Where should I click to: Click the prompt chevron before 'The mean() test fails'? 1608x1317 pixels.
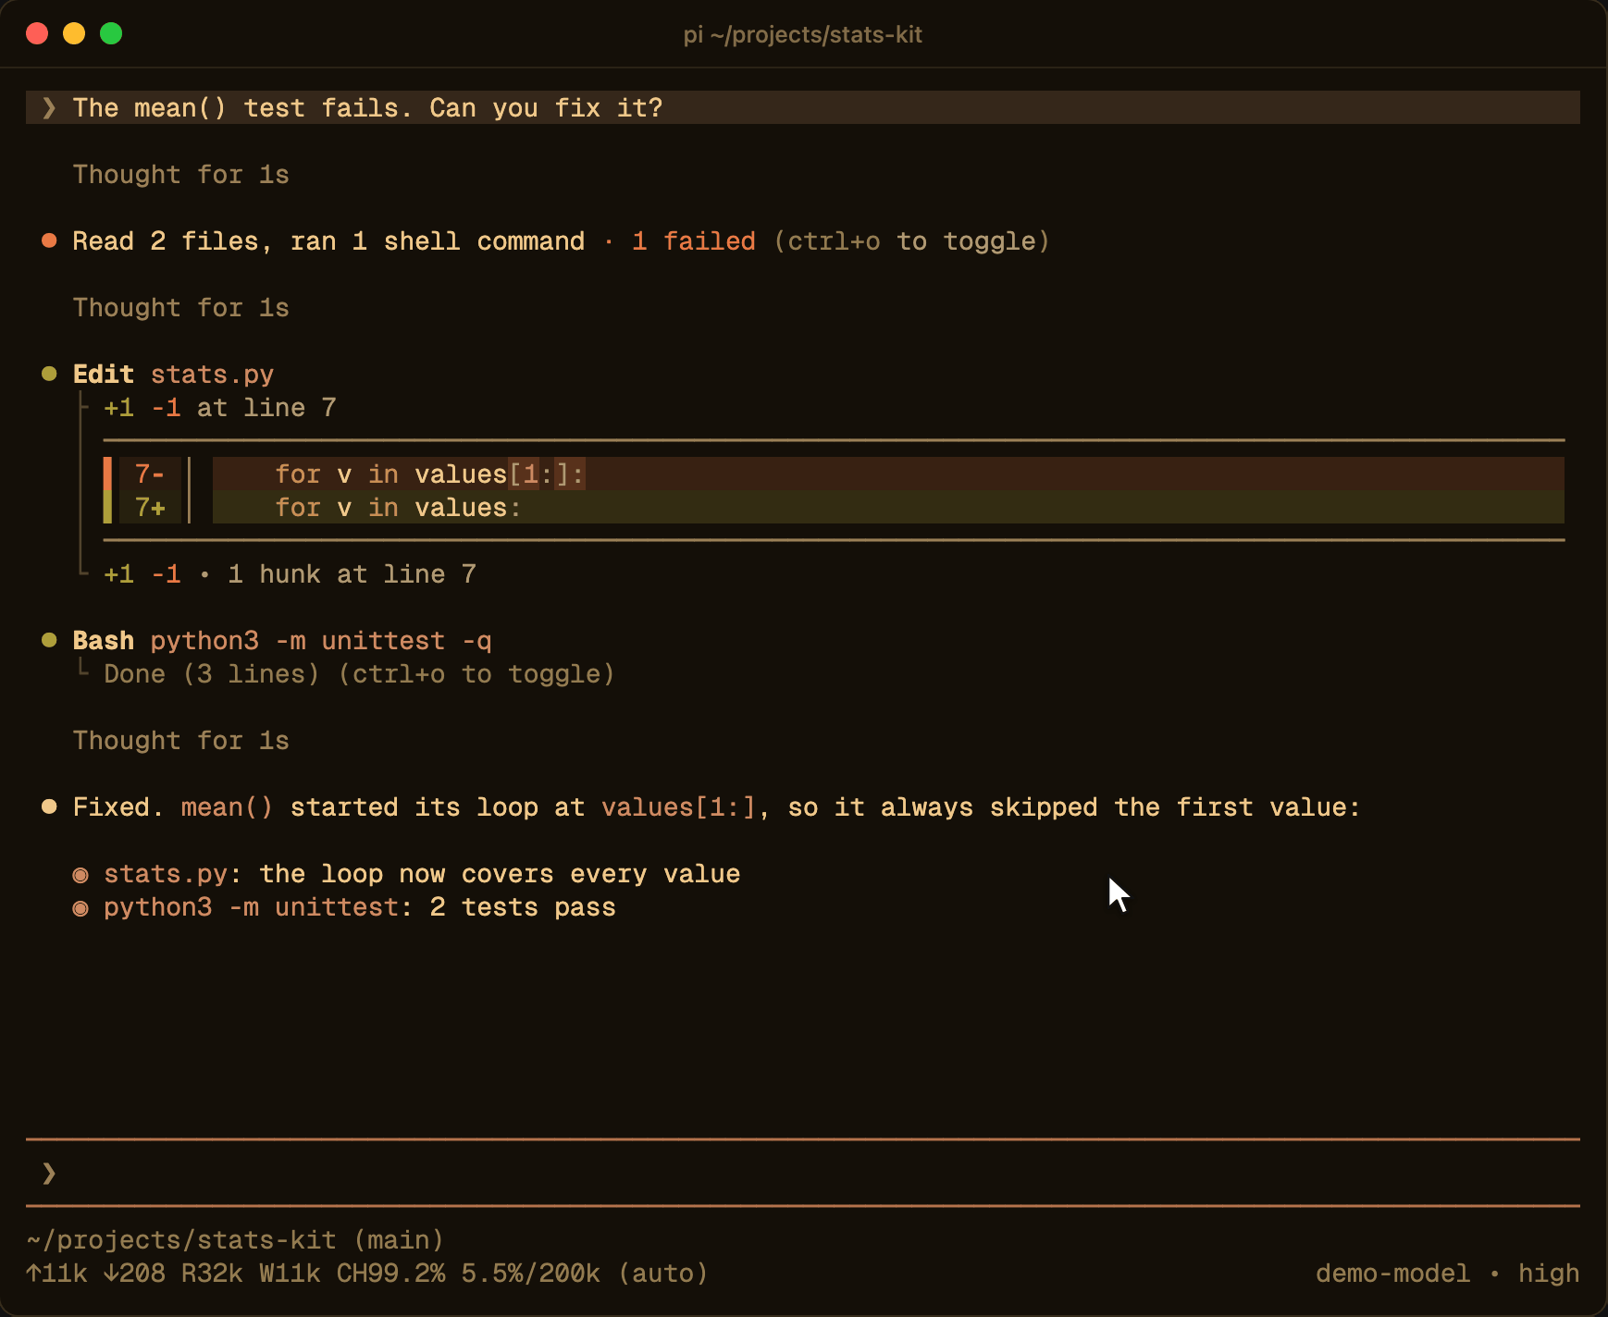coord(49,108)
